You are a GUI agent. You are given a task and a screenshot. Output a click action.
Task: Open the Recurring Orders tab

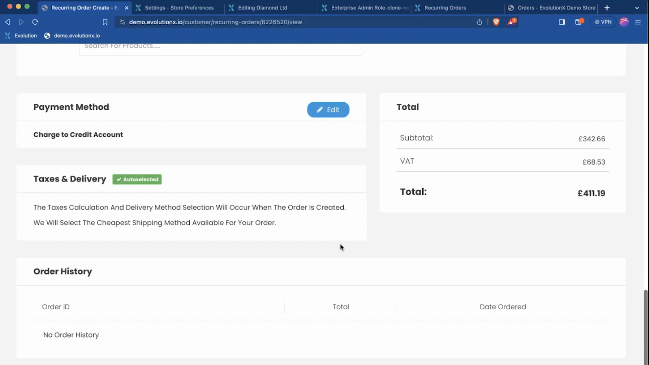click(445, 8)
